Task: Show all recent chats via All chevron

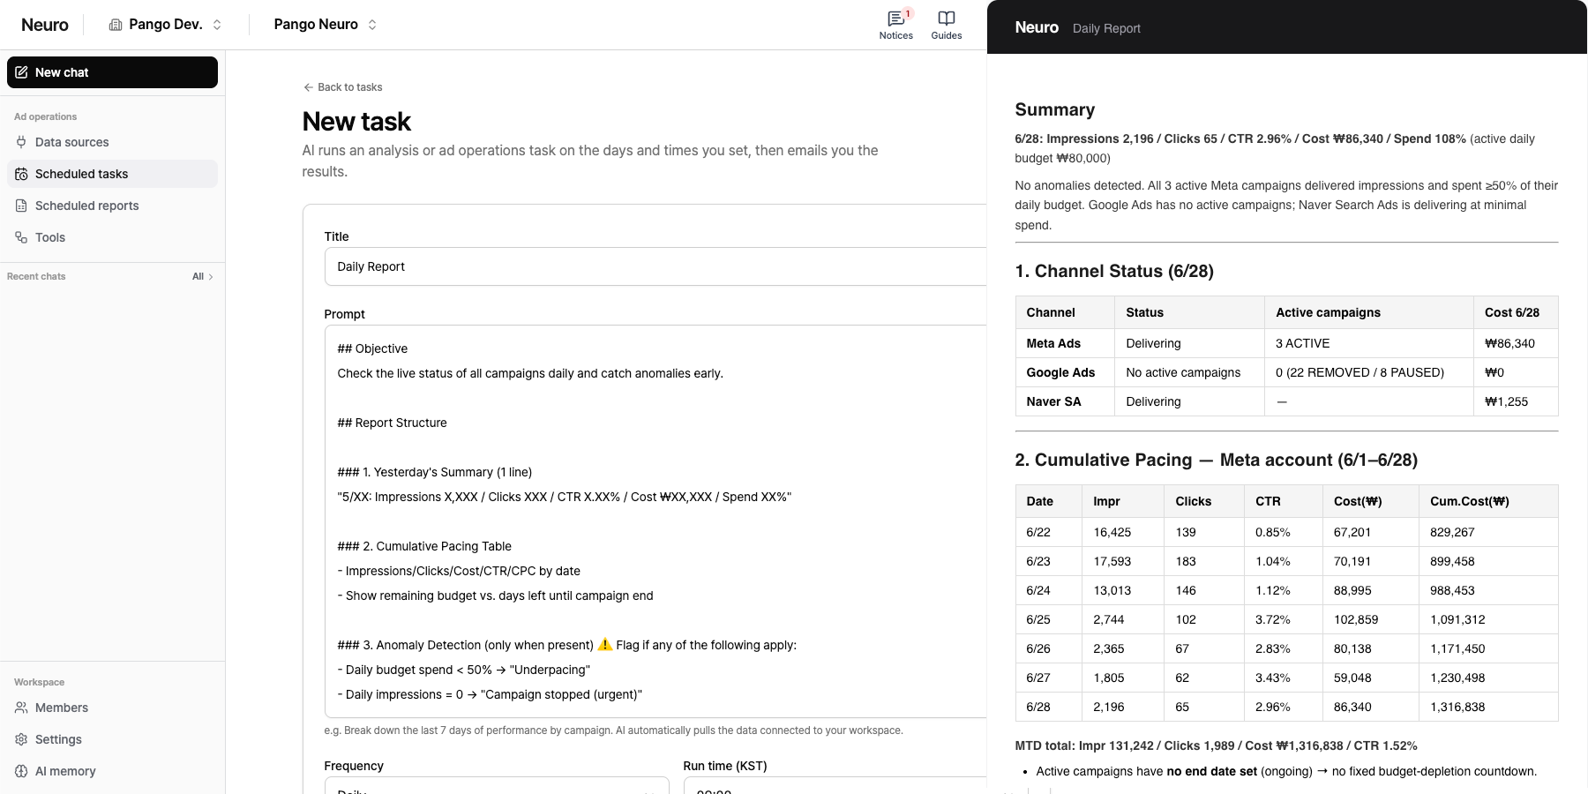Action: click(203, 276)
